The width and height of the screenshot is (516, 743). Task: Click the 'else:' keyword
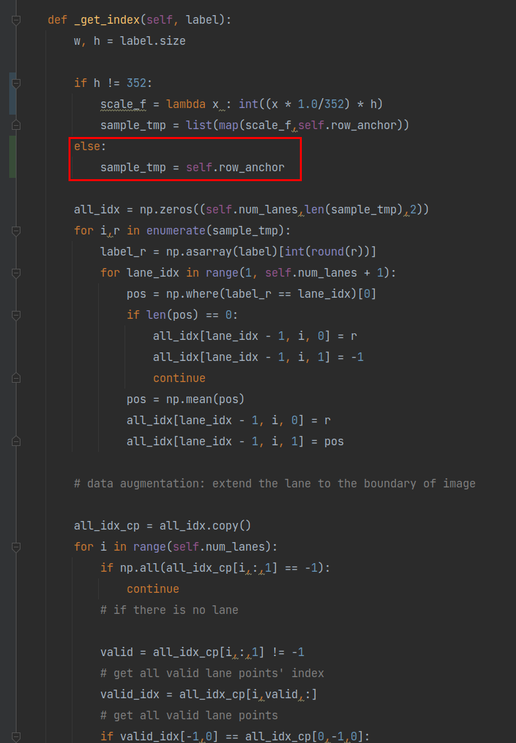(90, 146)
